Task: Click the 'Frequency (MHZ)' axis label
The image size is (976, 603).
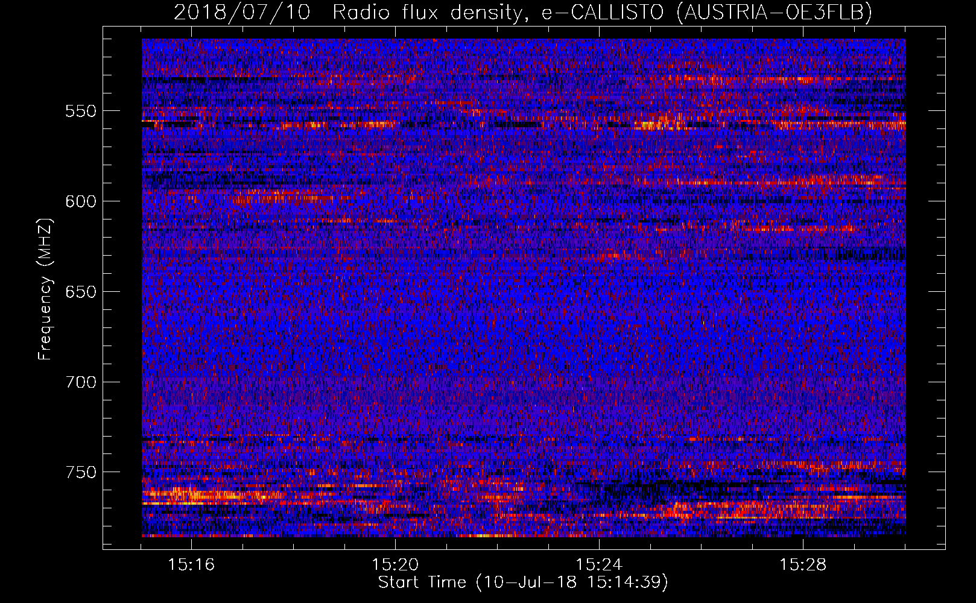Action: (x=45, y=289)
